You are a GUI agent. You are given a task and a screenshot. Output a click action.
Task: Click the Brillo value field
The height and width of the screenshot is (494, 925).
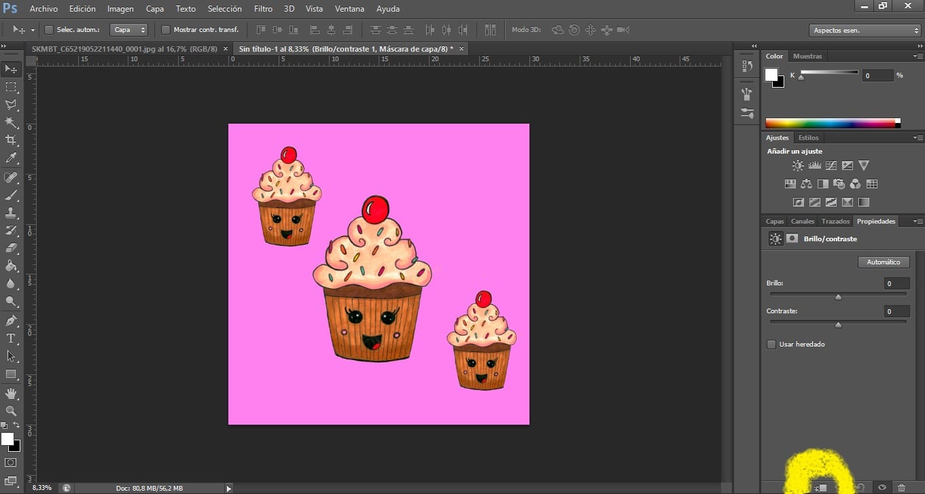[897, 283]
